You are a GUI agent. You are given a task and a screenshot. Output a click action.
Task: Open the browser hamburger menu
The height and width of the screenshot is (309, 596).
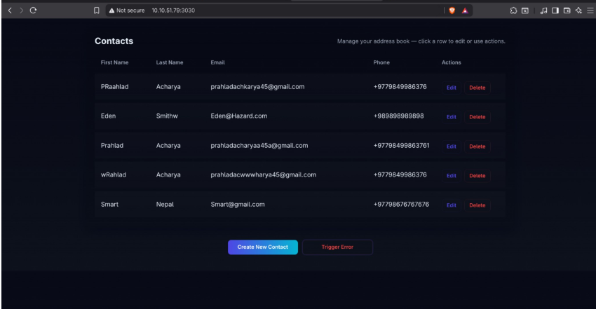[x=590, y=11]
